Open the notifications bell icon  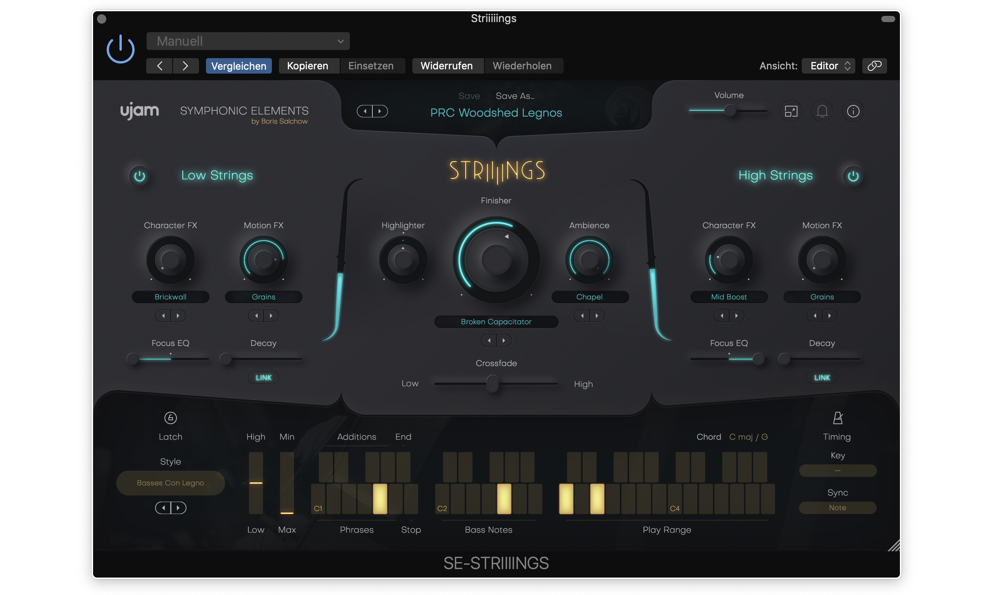(822, 111)
